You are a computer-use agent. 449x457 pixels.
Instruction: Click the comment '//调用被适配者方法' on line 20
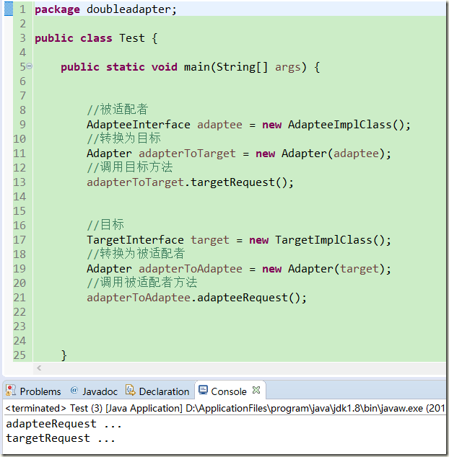(x=142, y=283)
